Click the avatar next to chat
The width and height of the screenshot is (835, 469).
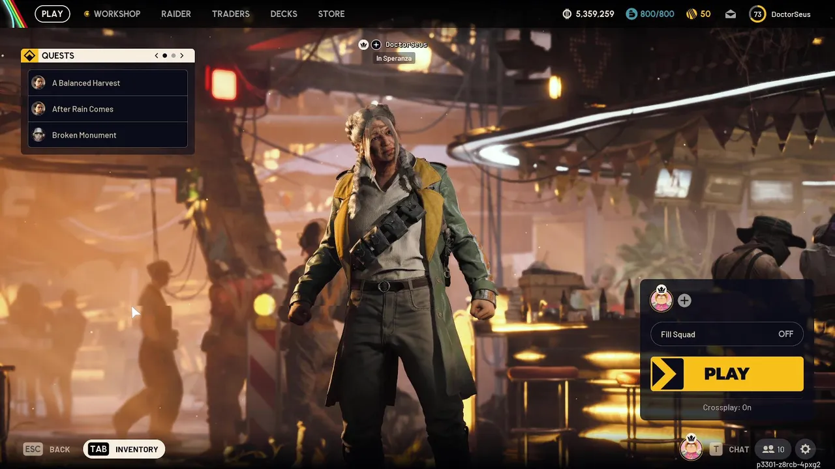pyautogui.click(x=691, y=448)
